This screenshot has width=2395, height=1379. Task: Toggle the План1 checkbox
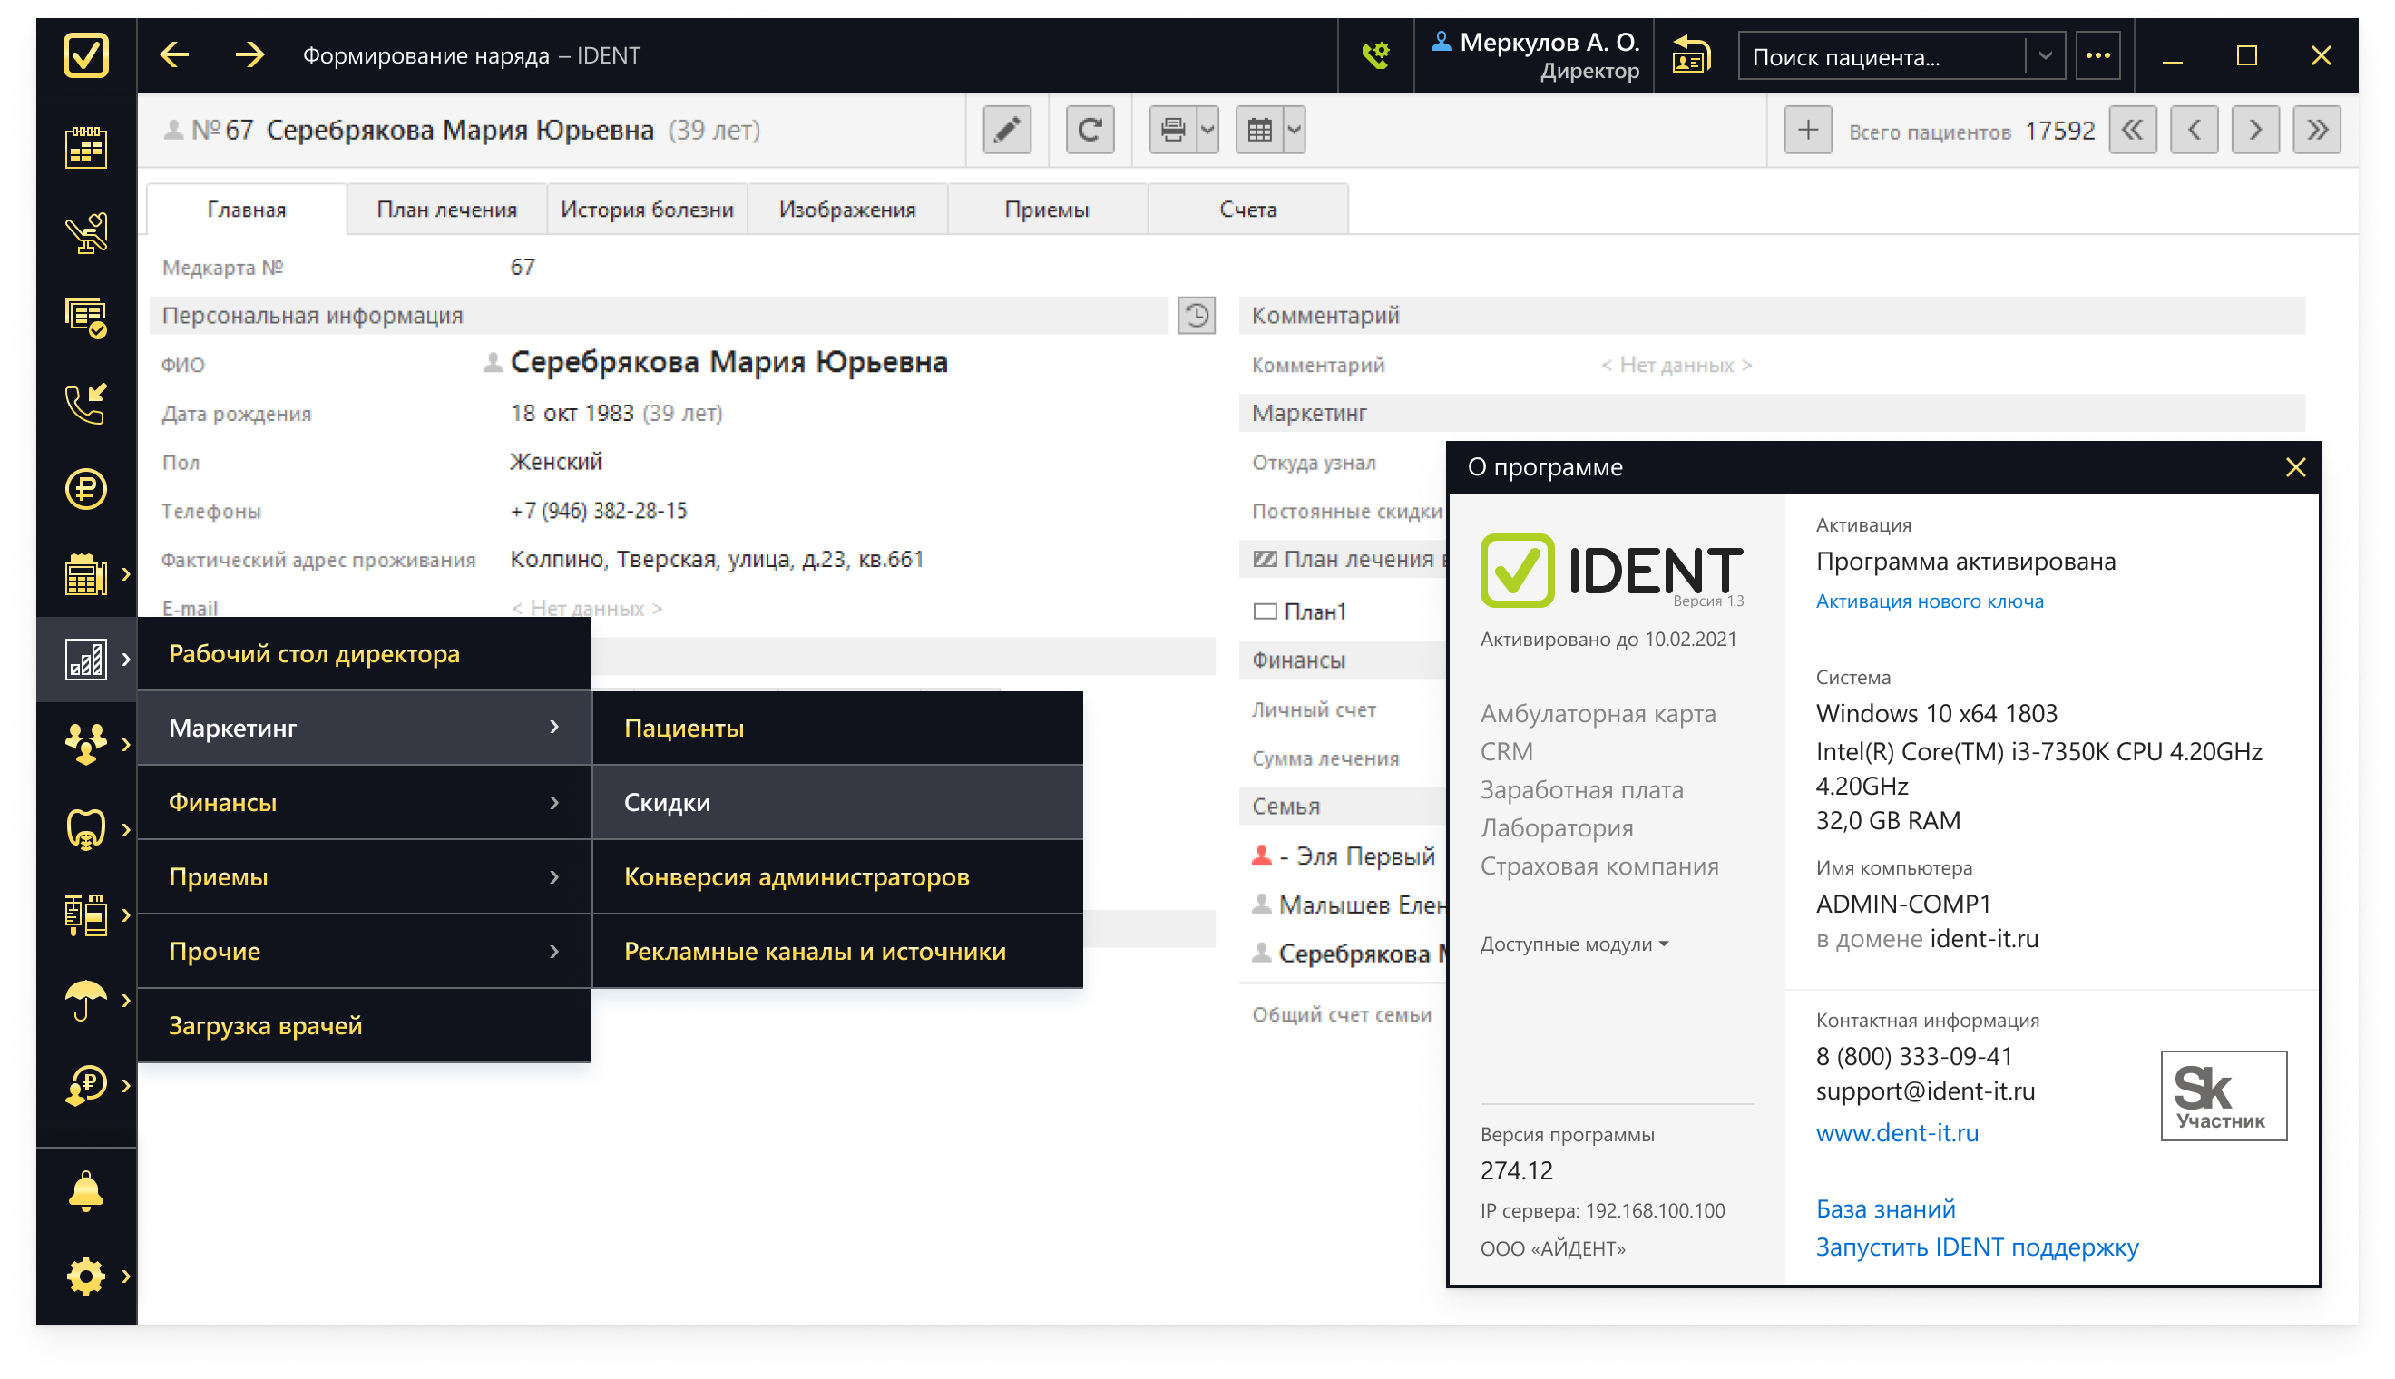click(x=1265, y=611)
